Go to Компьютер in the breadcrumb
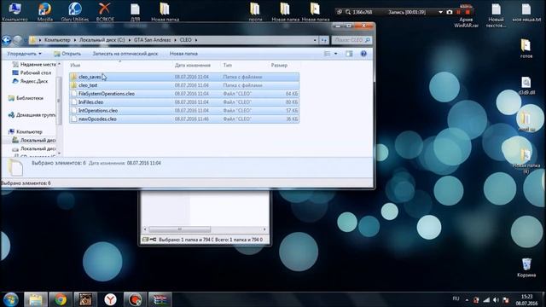The width and height of the screenshot is (546, 307). click(57, 40)
